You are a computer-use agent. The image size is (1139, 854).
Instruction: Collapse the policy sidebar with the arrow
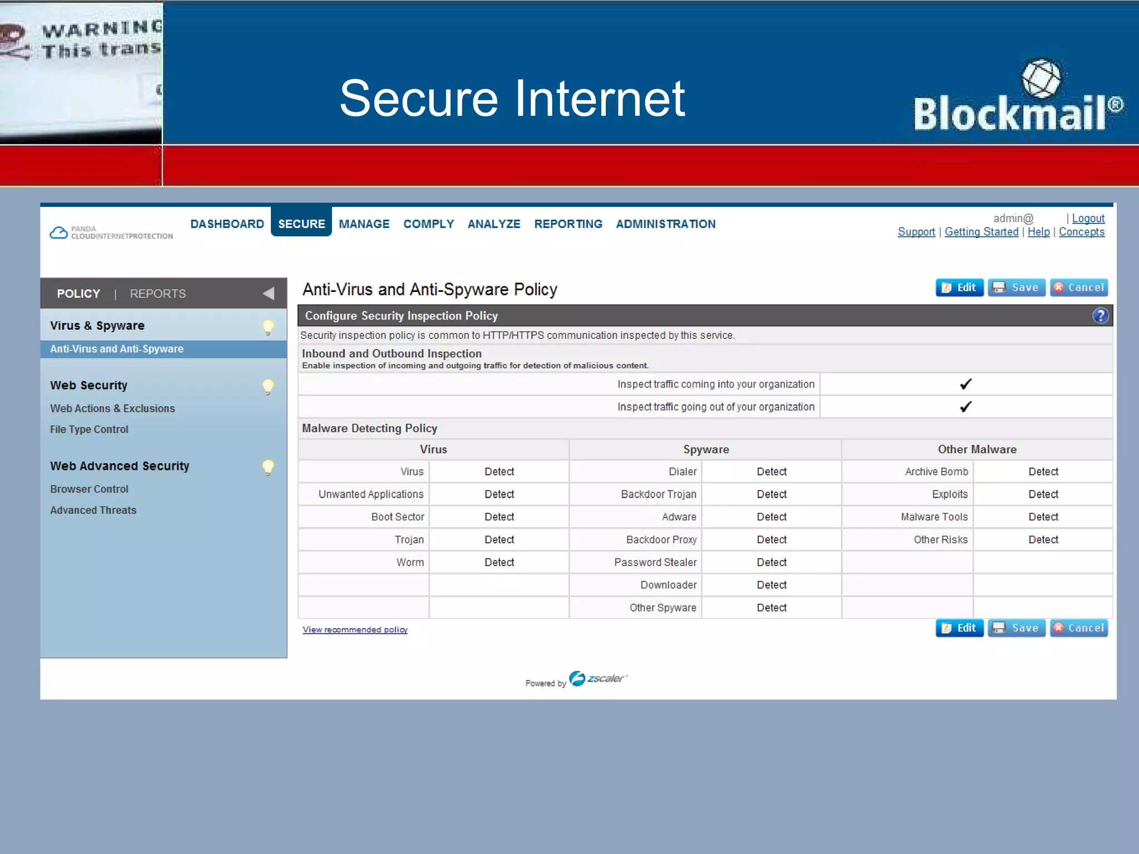(269, 293)
